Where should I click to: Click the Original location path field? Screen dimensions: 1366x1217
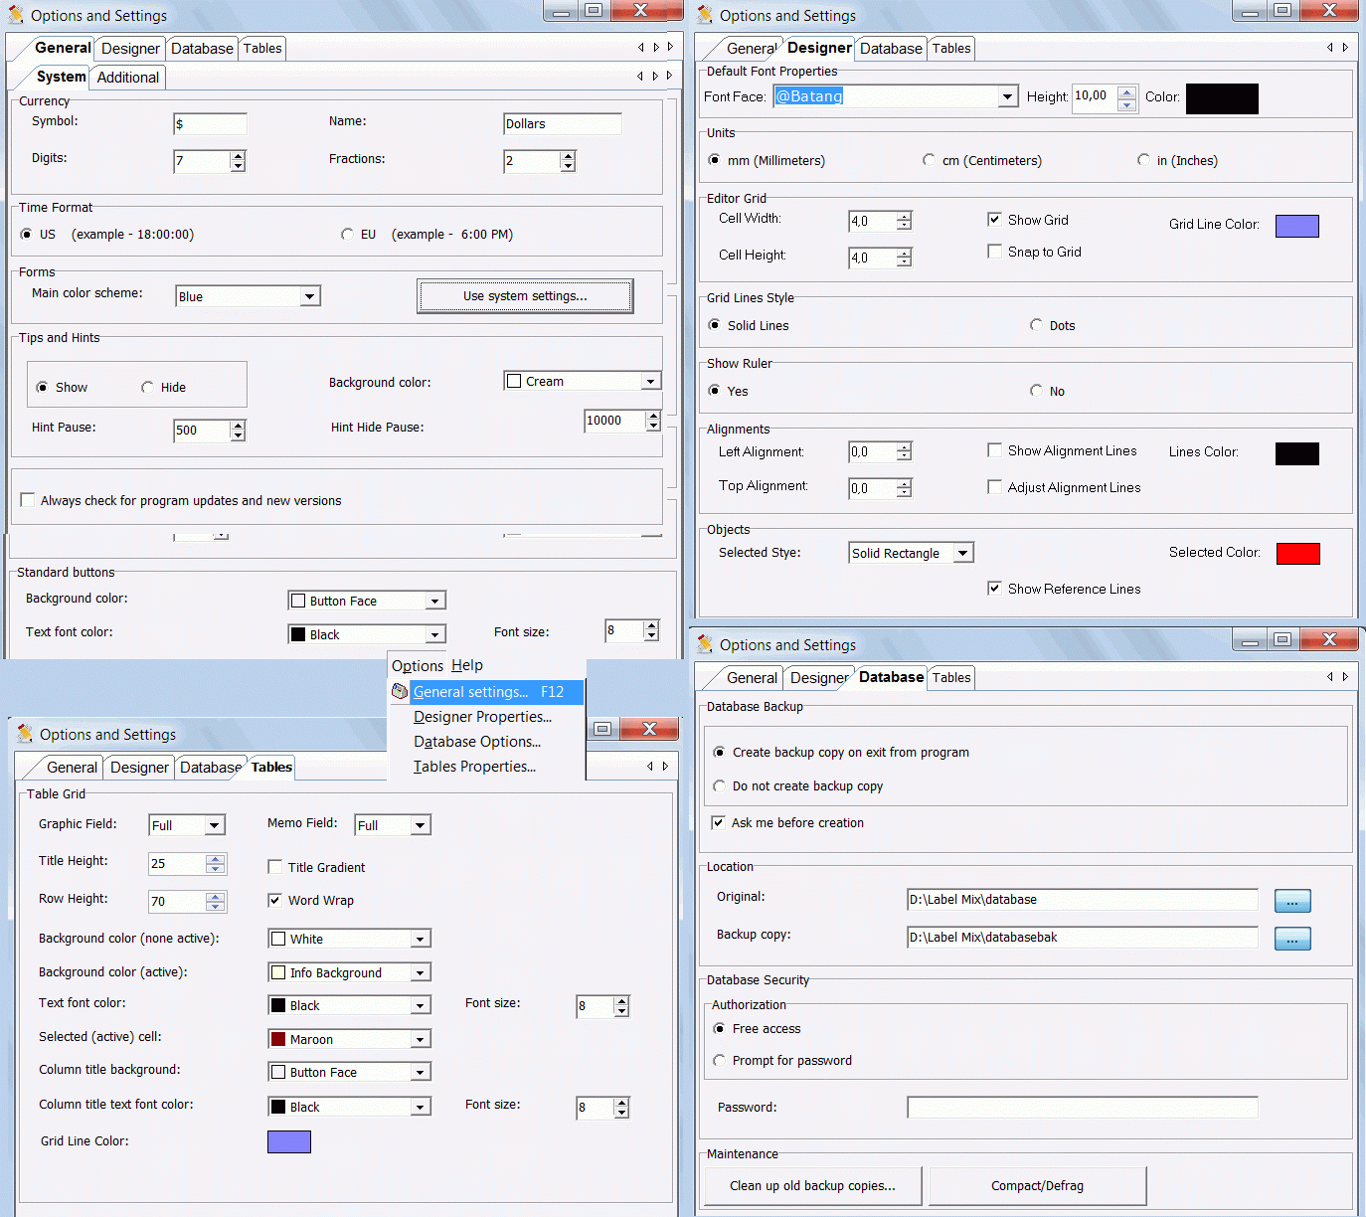pyautogui.click(x=1083, y=900)
